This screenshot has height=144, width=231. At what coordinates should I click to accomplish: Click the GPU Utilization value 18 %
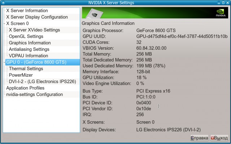point(141,78)
